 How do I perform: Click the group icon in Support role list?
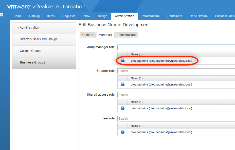(x=123, y=84)
